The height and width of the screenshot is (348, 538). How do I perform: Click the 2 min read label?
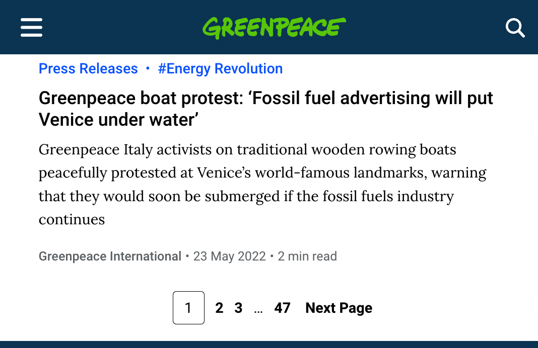click(307, 256)
